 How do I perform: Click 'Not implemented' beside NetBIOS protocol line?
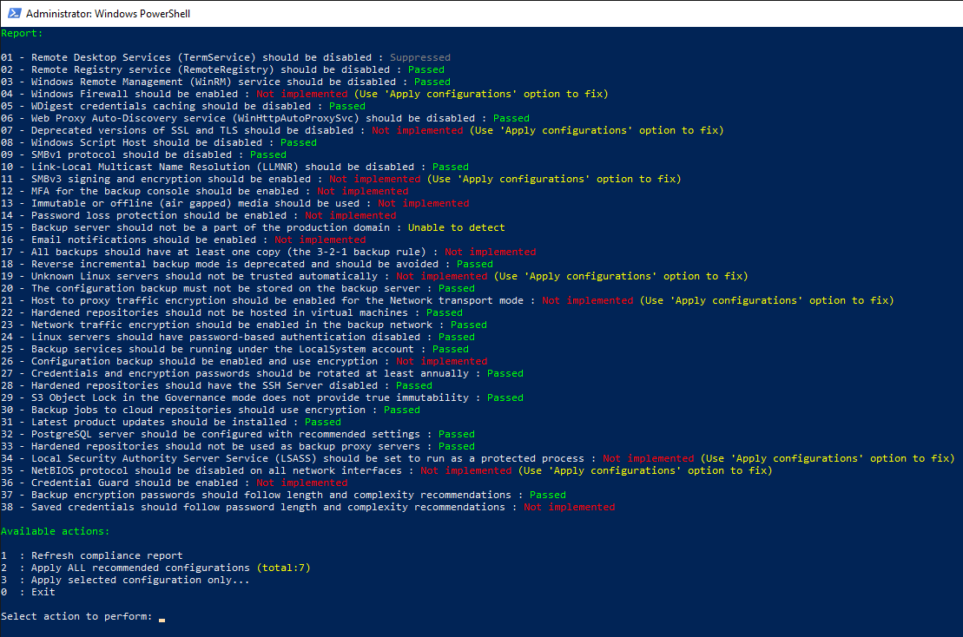tap(465, 470)
